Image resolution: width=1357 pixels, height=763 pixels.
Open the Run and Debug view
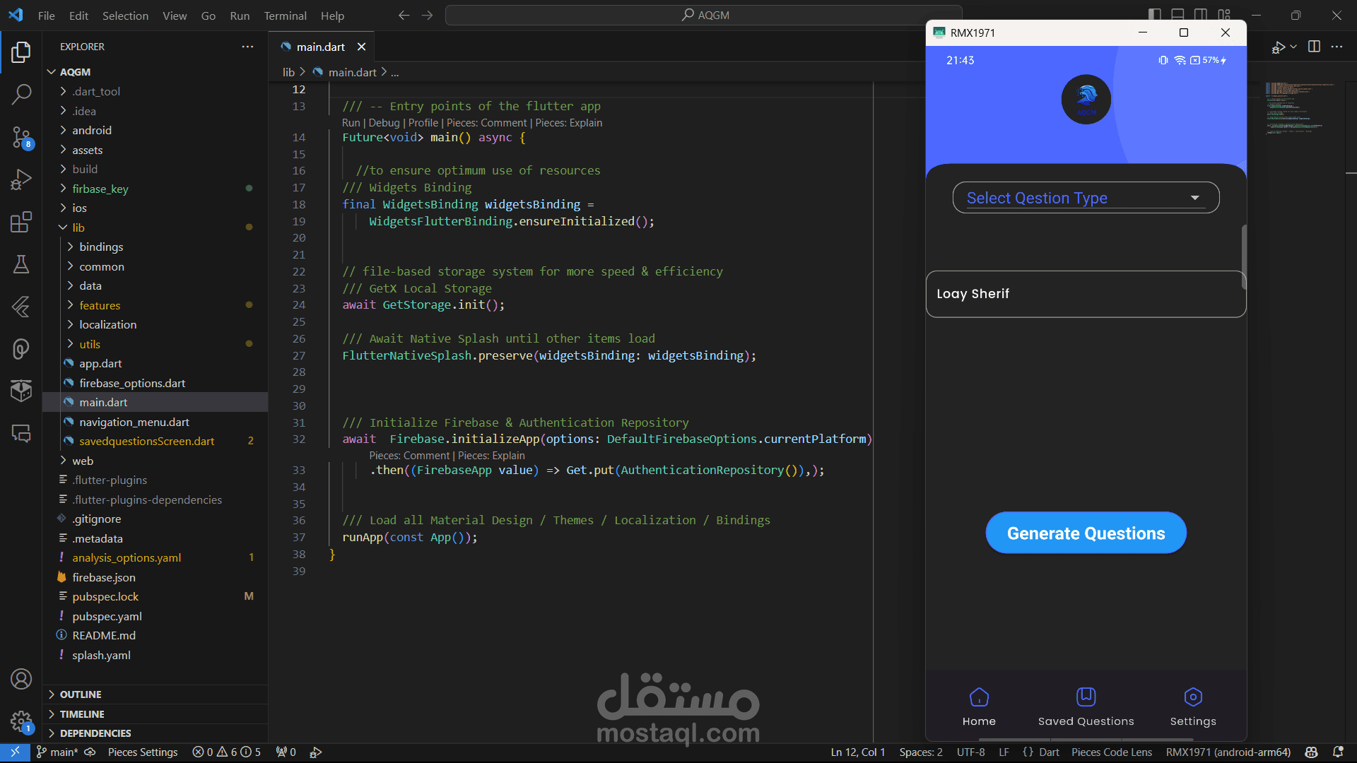click(21, 179)
